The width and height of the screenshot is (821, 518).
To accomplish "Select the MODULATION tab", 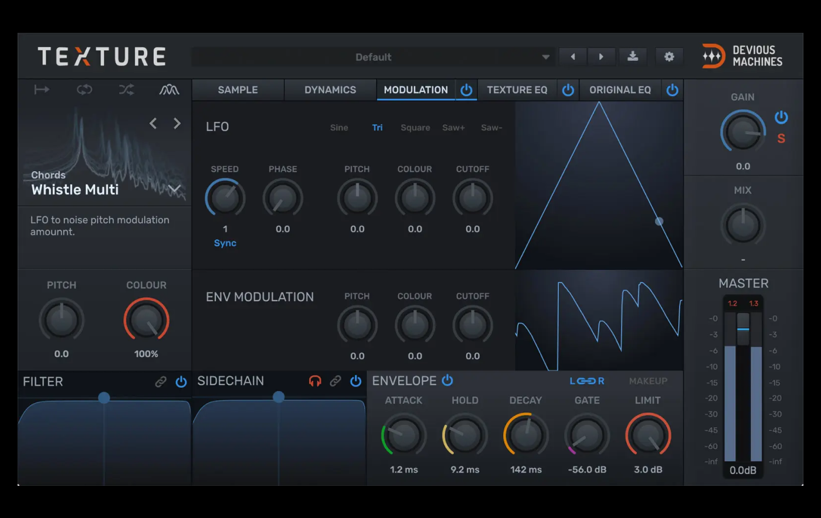I will tap(416, 90).
